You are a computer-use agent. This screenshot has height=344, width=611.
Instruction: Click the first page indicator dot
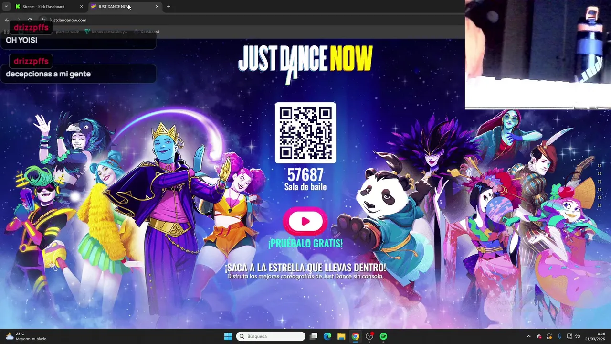[600, 166]
